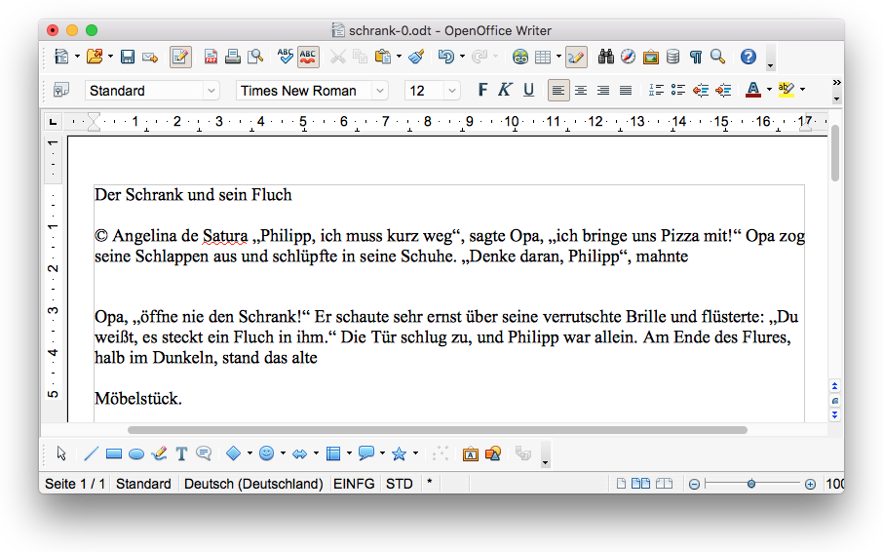Run Spelling and Grammar check
Image resolution: width=883 pixels, height=552 pixels.
click(286, 57)
